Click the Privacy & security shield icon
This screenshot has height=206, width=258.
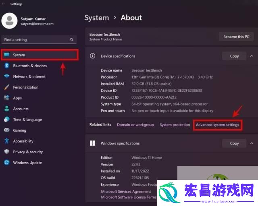coord(7,152)
